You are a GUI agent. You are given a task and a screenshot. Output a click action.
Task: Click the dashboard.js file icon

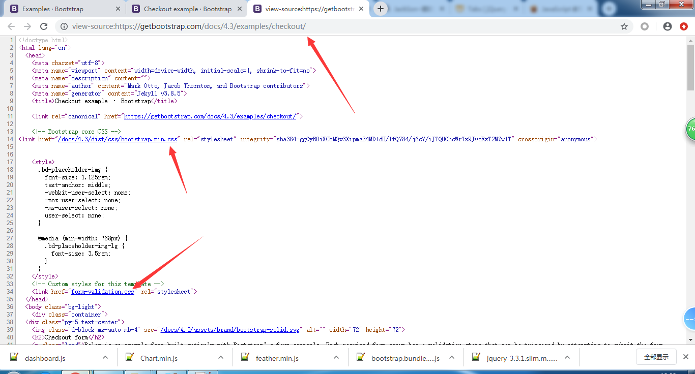point(14,357)
